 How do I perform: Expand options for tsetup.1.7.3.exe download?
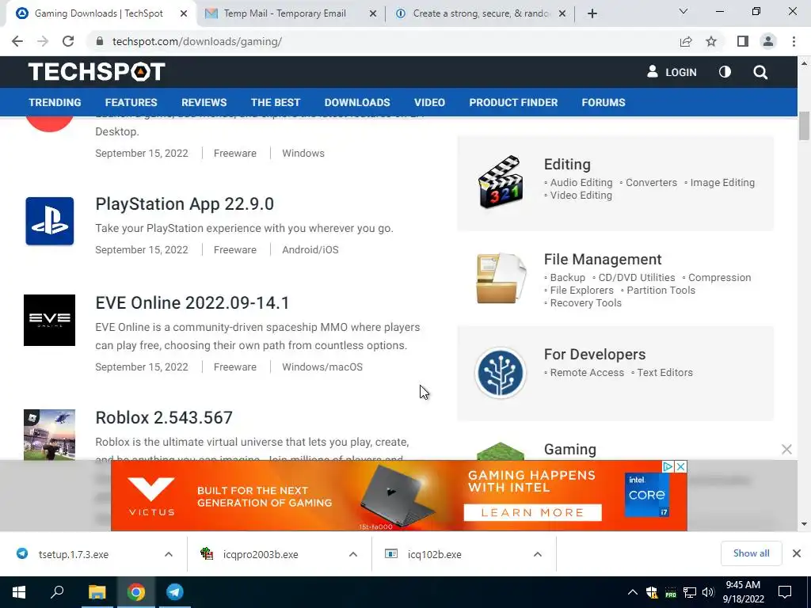point(169,554)
